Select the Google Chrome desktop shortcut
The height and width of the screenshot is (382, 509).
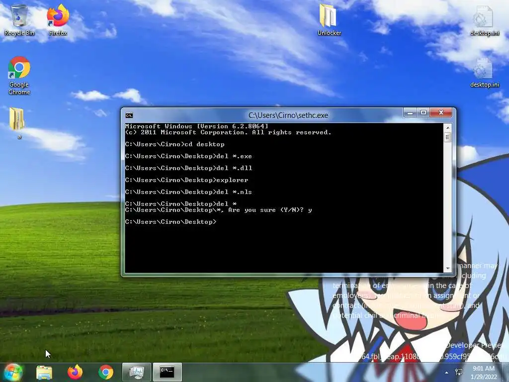(19, 76)
